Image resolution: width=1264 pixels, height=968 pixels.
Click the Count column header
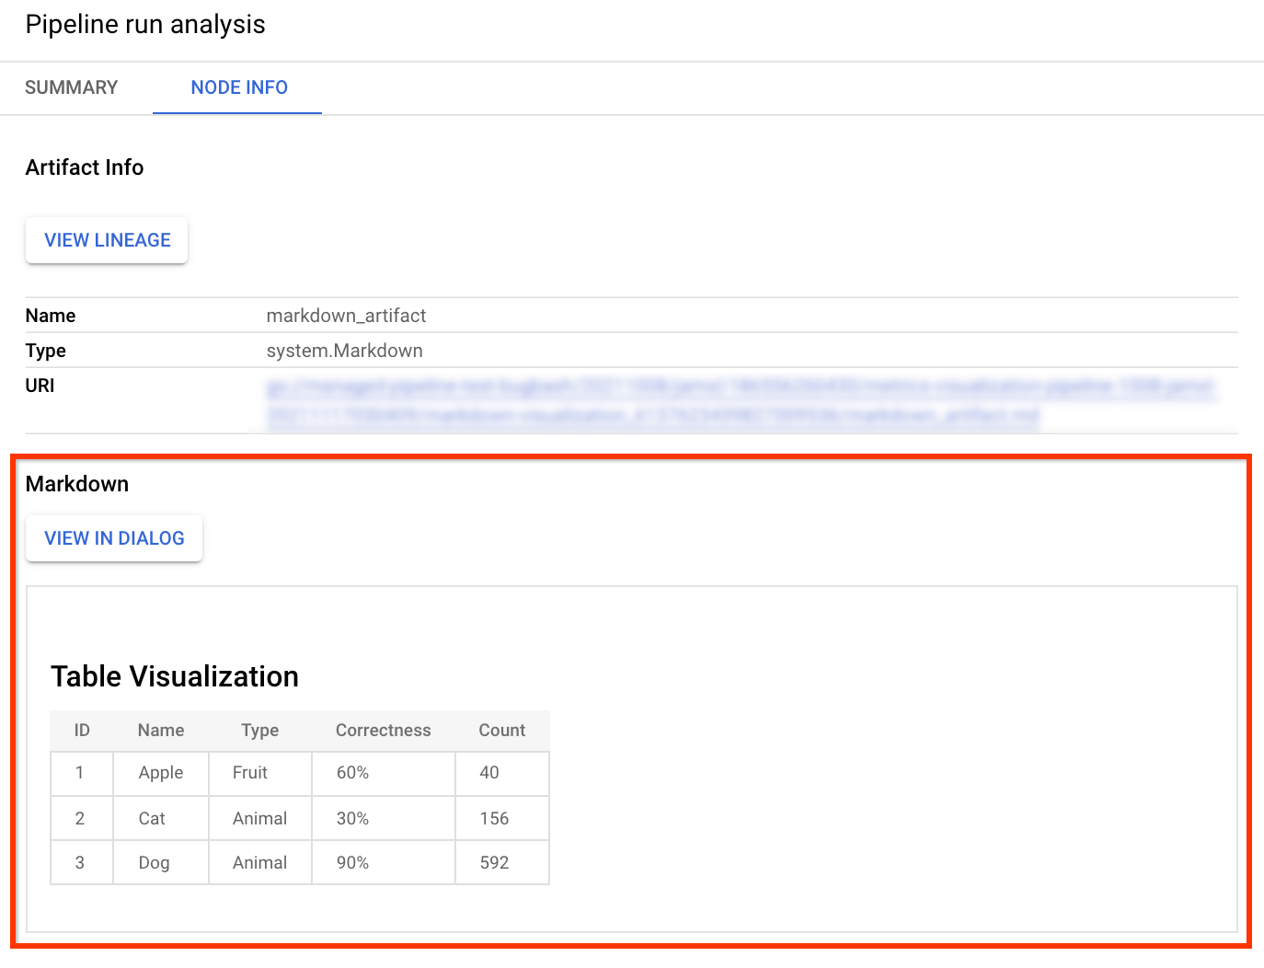[501, 731]
